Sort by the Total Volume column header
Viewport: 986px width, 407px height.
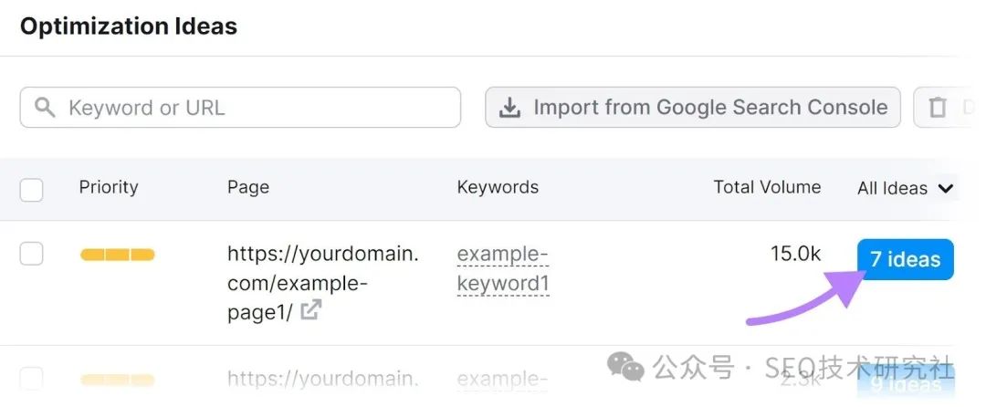[x=767, y=187]
